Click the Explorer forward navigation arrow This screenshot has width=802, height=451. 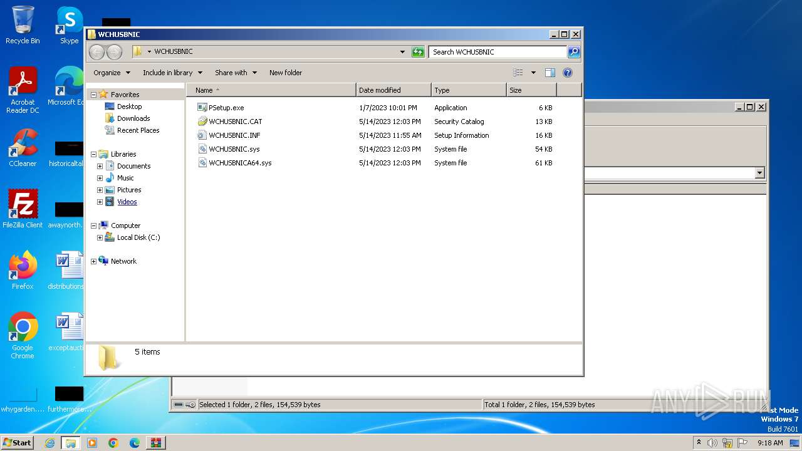pos(114,52)
